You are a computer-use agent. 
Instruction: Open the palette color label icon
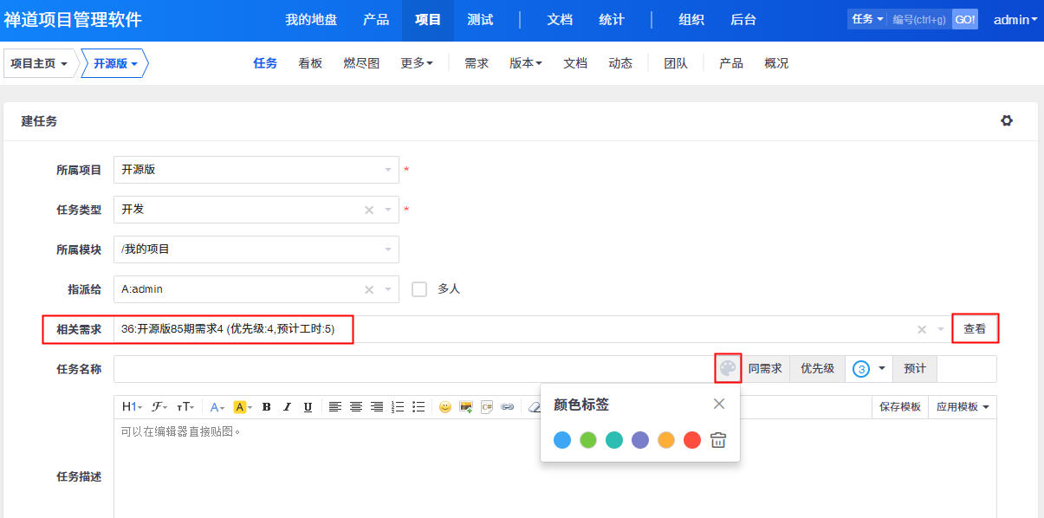click(728, 368)
